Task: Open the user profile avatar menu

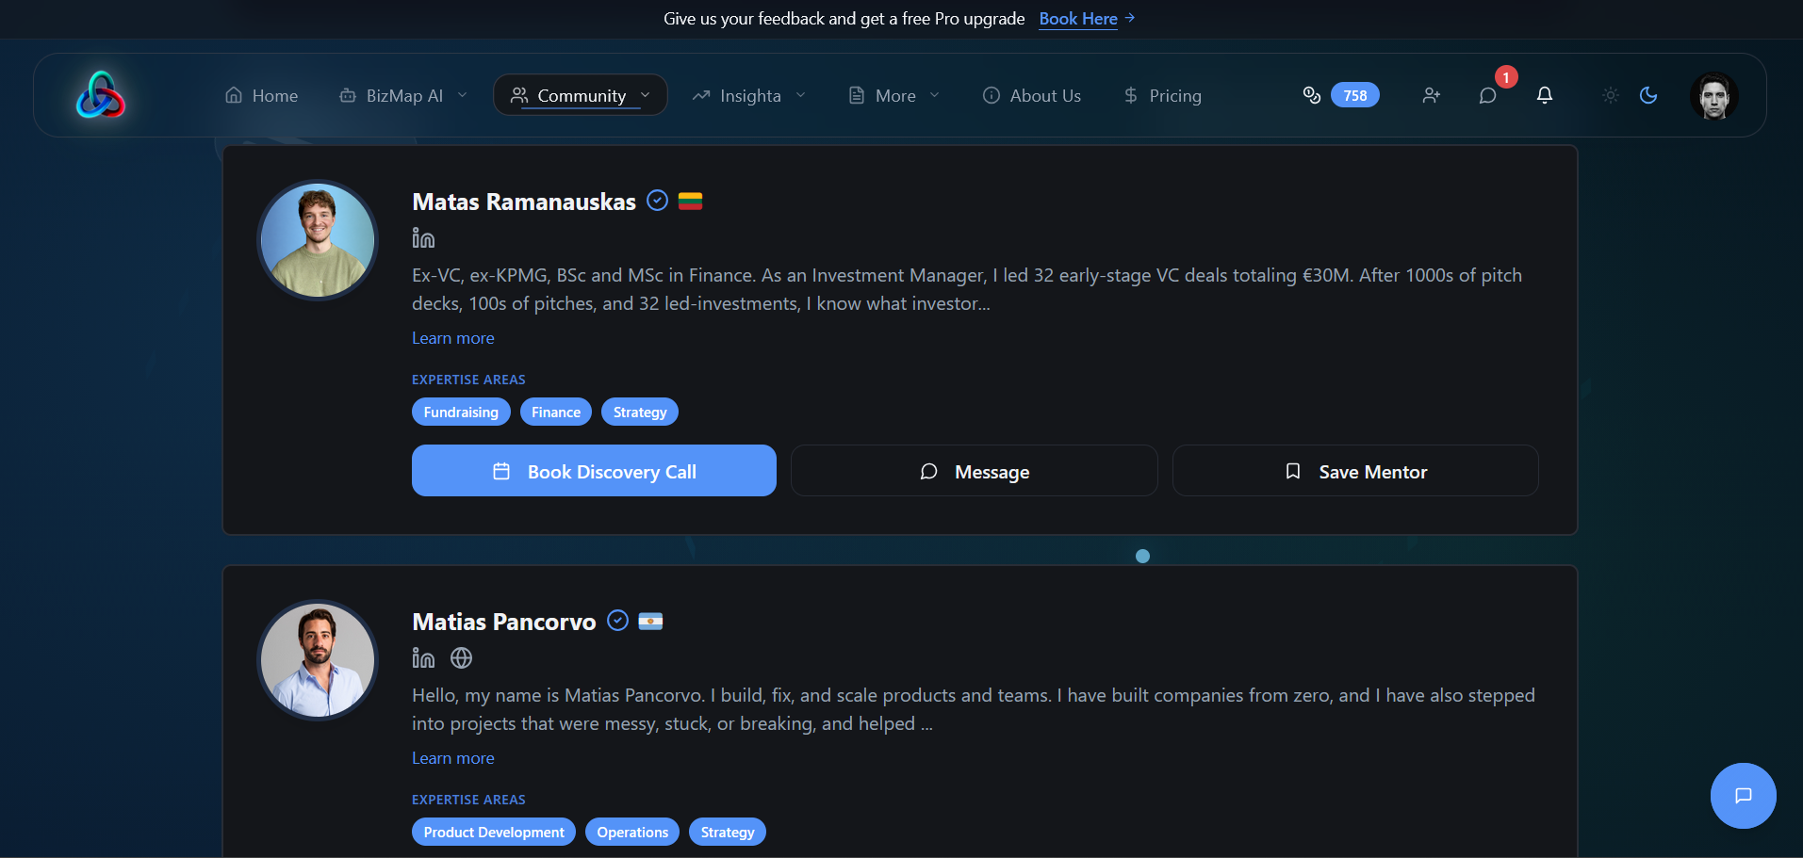Action: click(x=1713, y=95)
